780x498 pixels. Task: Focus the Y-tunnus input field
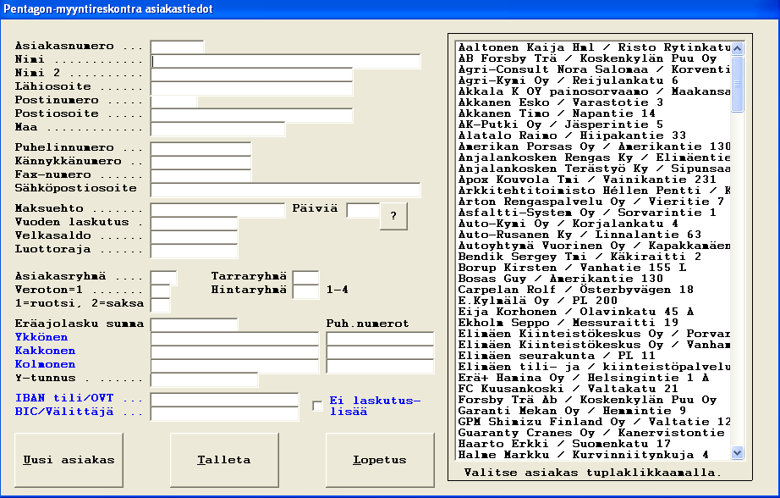coord(204,379)
